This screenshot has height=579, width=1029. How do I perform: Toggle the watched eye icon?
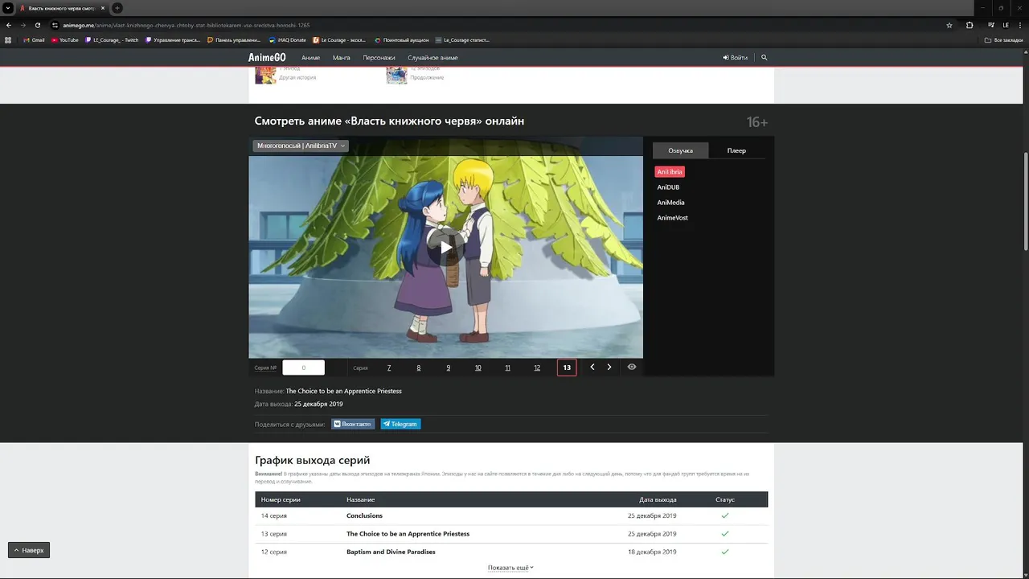click(632, 367)
